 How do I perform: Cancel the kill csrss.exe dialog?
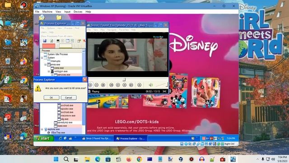coord(69,98)
